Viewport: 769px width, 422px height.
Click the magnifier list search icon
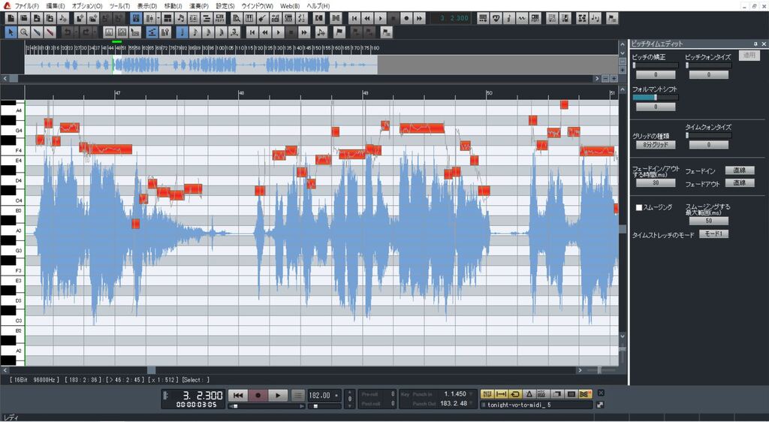pos(237,18)
